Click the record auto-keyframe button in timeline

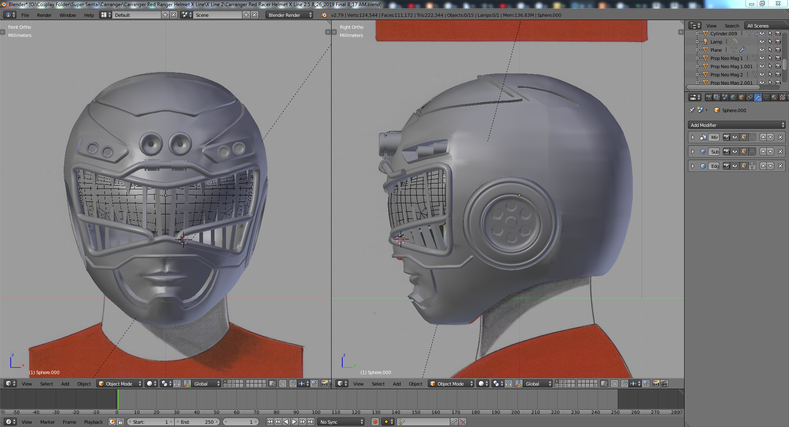tap(375, 422)
